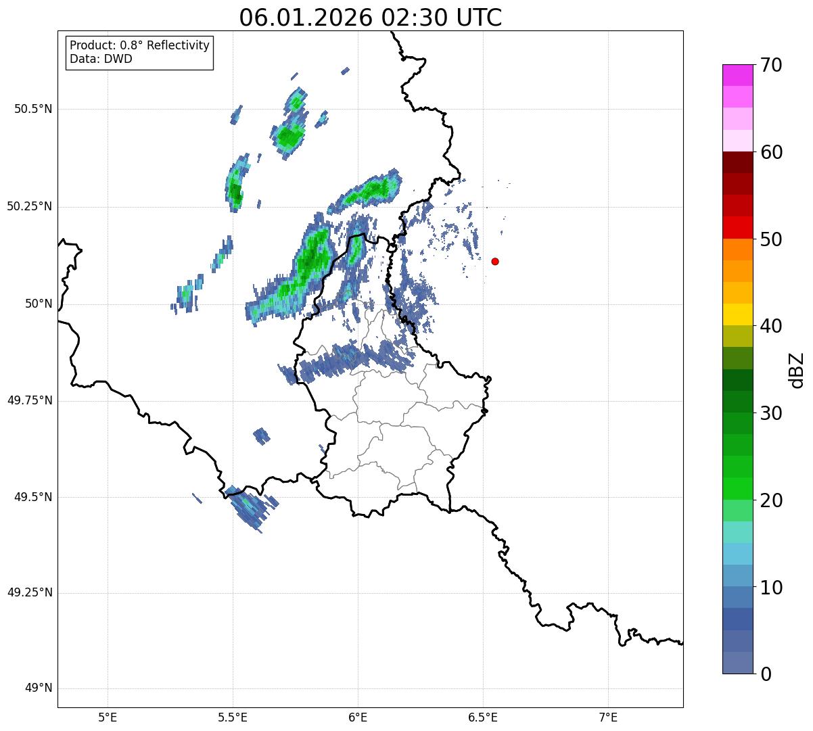Click the 7°E longitude label

608,717
